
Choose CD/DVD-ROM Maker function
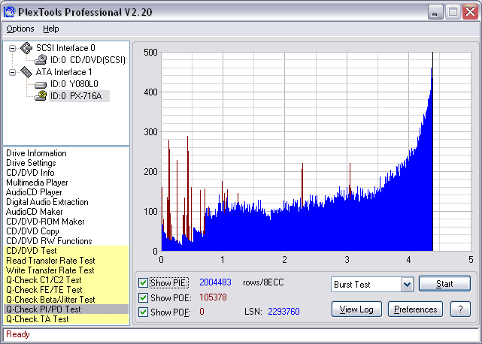tap(45, 222)
